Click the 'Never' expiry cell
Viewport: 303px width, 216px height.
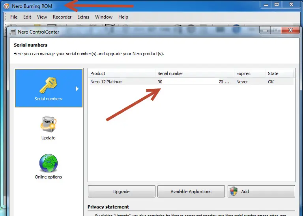(242, 82)
